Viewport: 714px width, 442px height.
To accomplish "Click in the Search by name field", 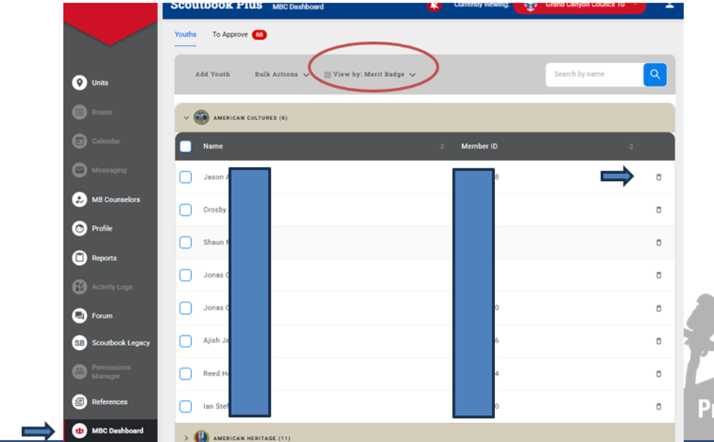I will (x=595, y=74).
